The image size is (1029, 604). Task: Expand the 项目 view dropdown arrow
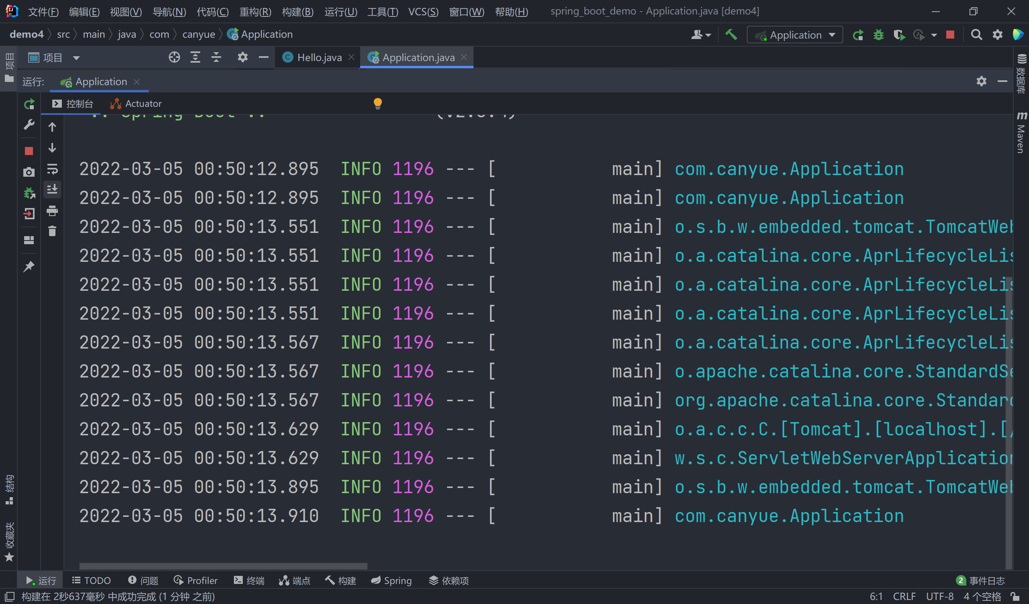76,58
